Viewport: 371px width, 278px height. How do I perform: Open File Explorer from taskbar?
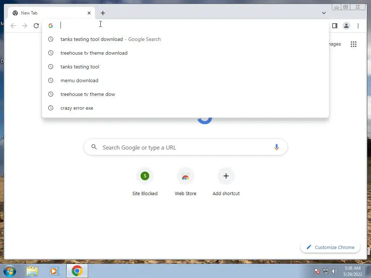click(32, 271)
